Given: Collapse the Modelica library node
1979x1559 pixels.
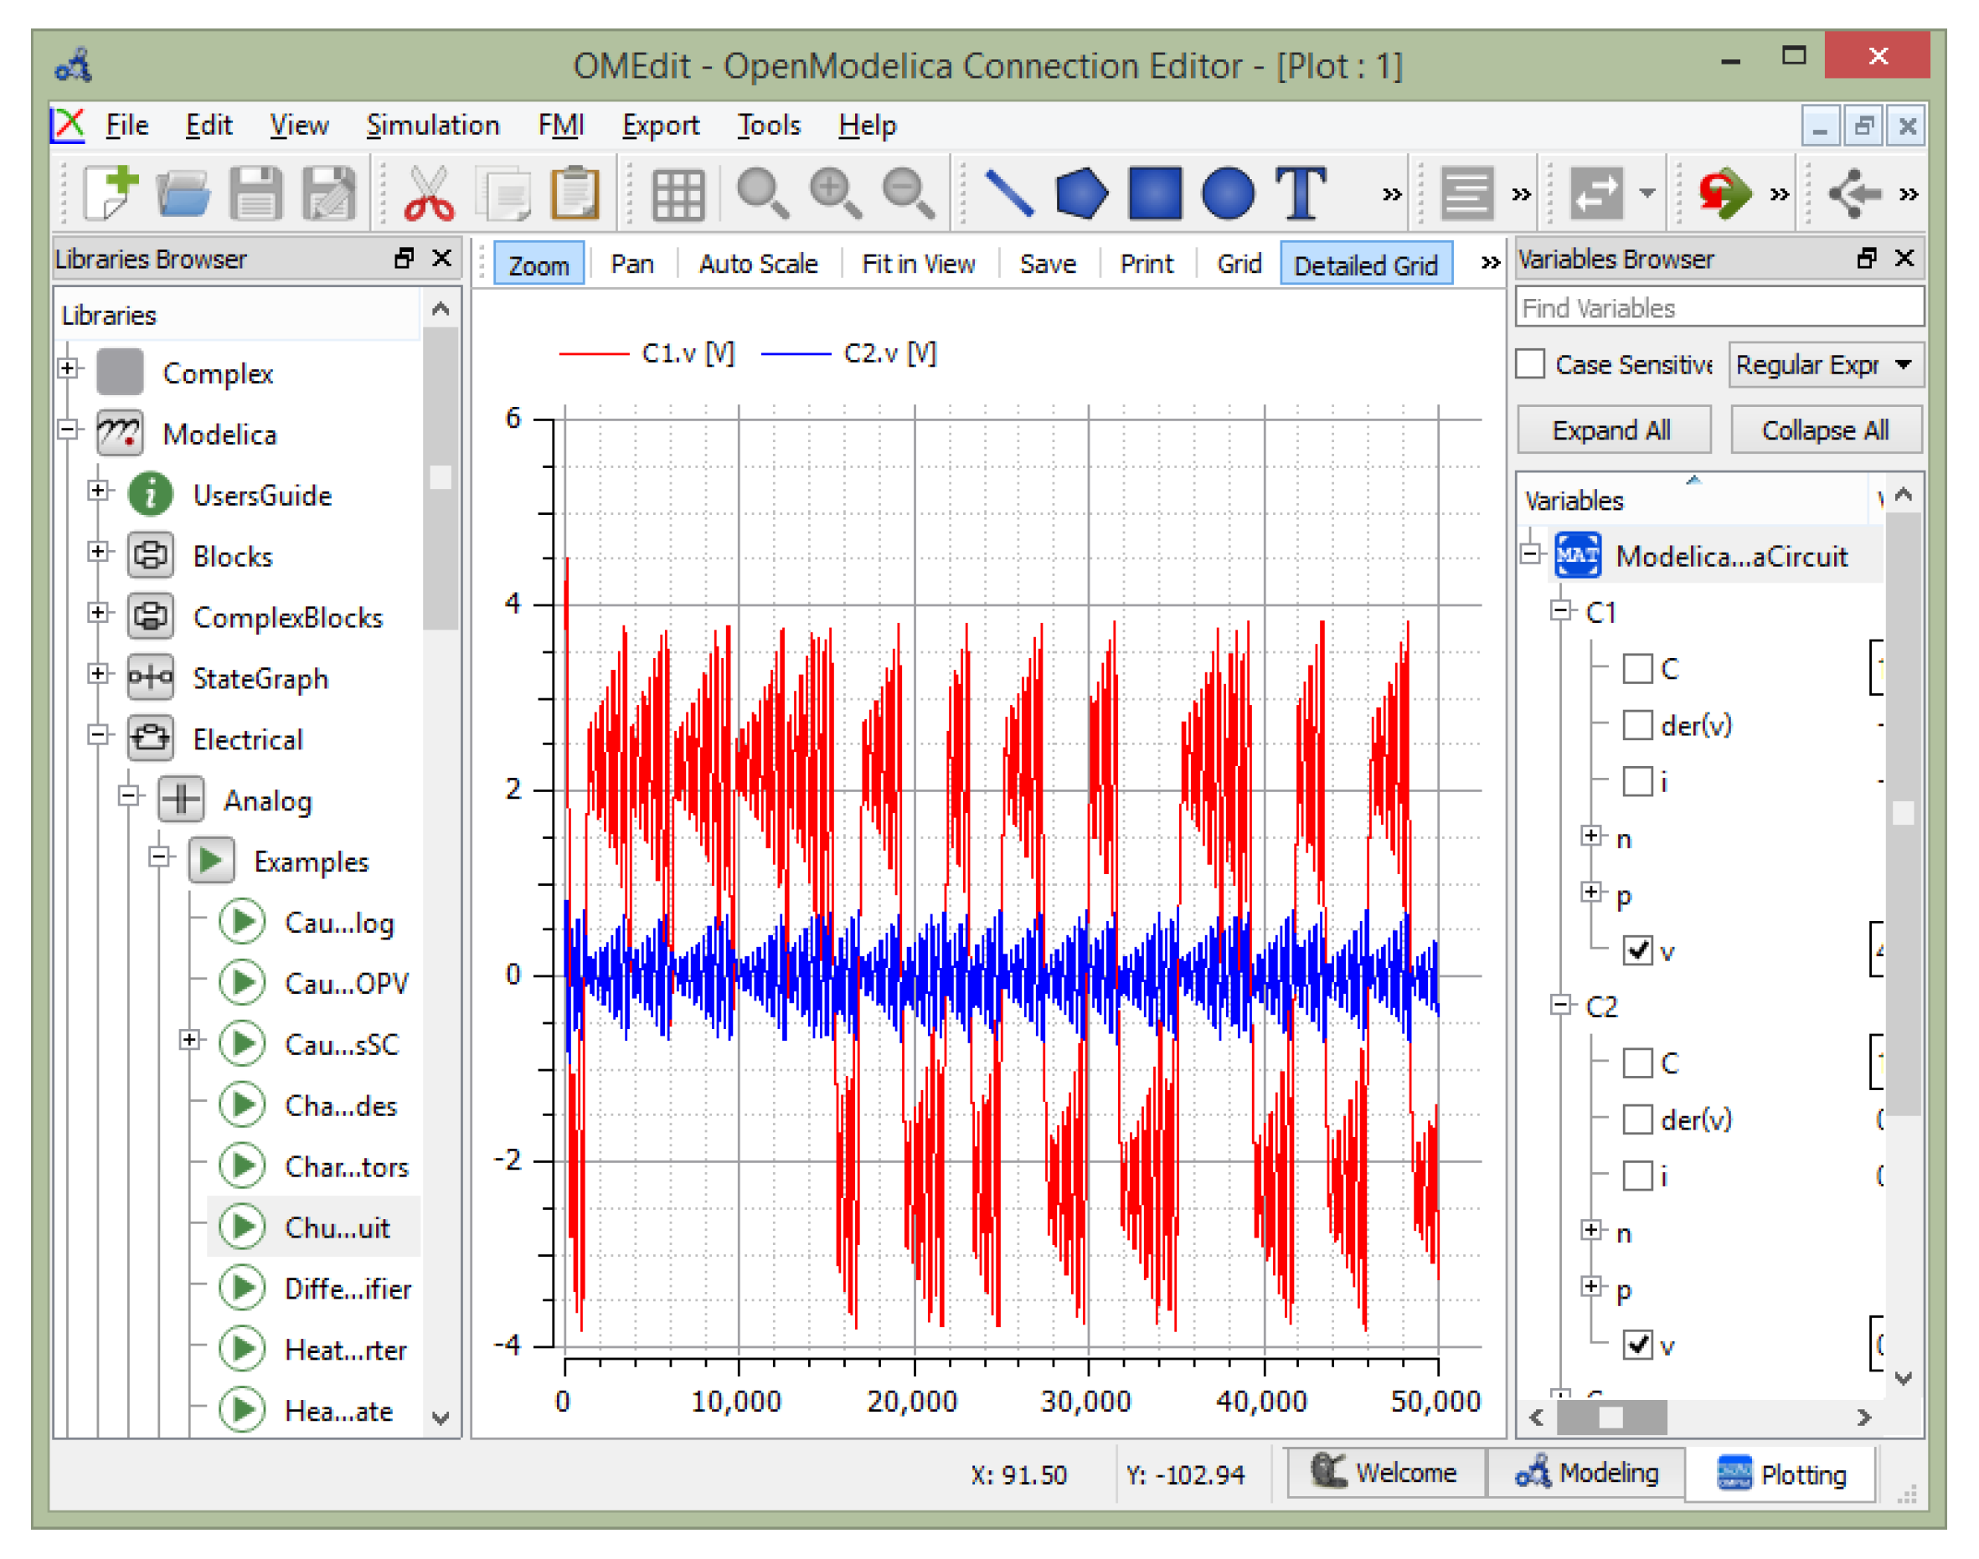Looking at the screenshot, I should [x=68, y=430].
